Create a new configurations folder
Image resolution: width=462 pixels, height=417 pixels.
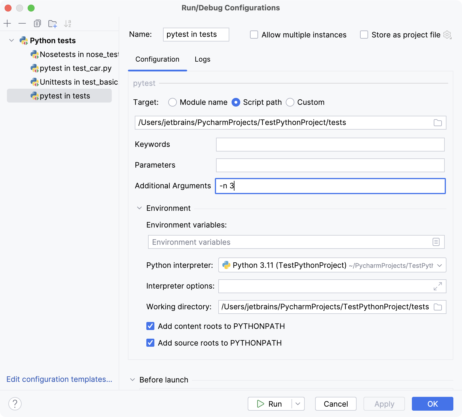[x=52, y=24]
